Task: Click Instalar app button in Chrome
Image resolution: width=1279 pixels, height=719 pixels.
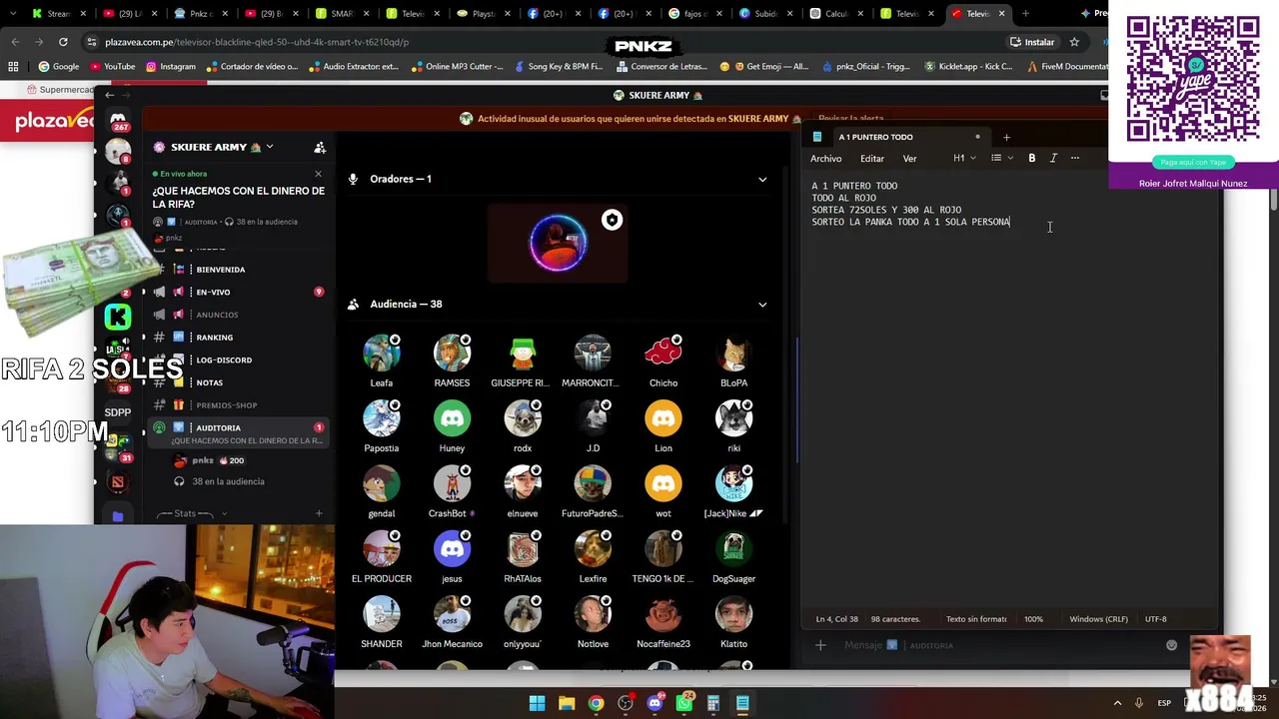Action: pos(1032,42)
